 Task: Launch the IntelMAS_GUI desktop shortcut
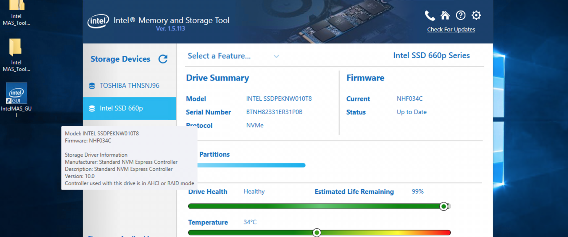click(x=16, y=100)
